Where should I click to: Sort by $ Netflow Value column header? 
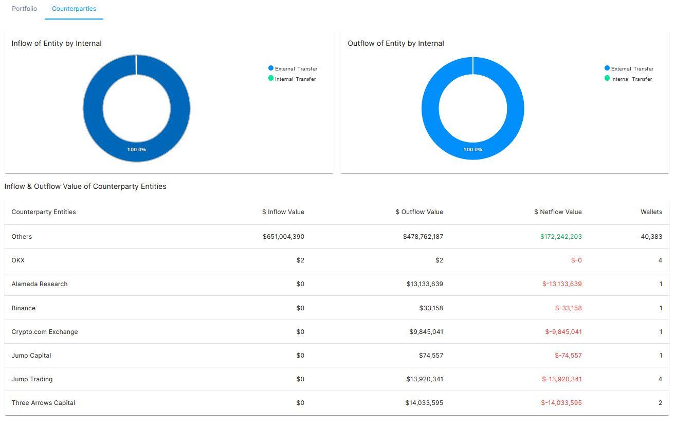click(558, 212)
